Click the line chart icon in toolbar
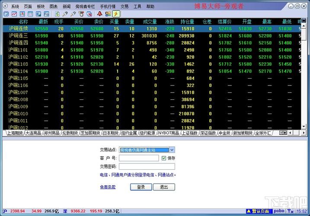310x216 pixels. coord(13,14)
